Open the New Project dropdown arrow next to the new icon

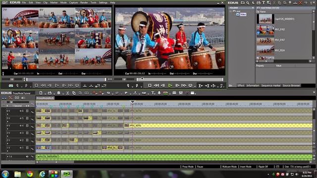click(45, 93)
